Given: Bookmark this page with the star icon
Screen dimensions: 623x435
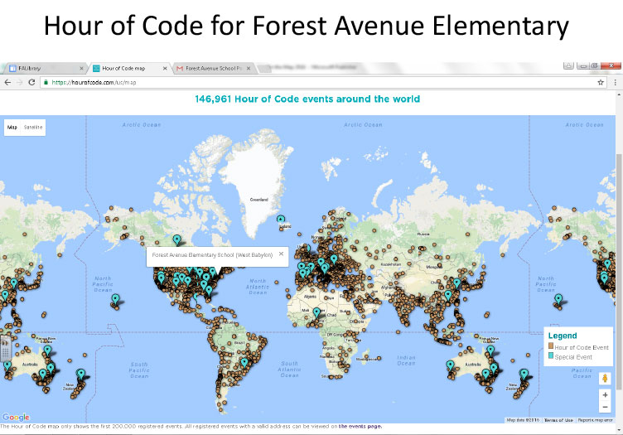Looking at the screenshot, I should point(601,82).
